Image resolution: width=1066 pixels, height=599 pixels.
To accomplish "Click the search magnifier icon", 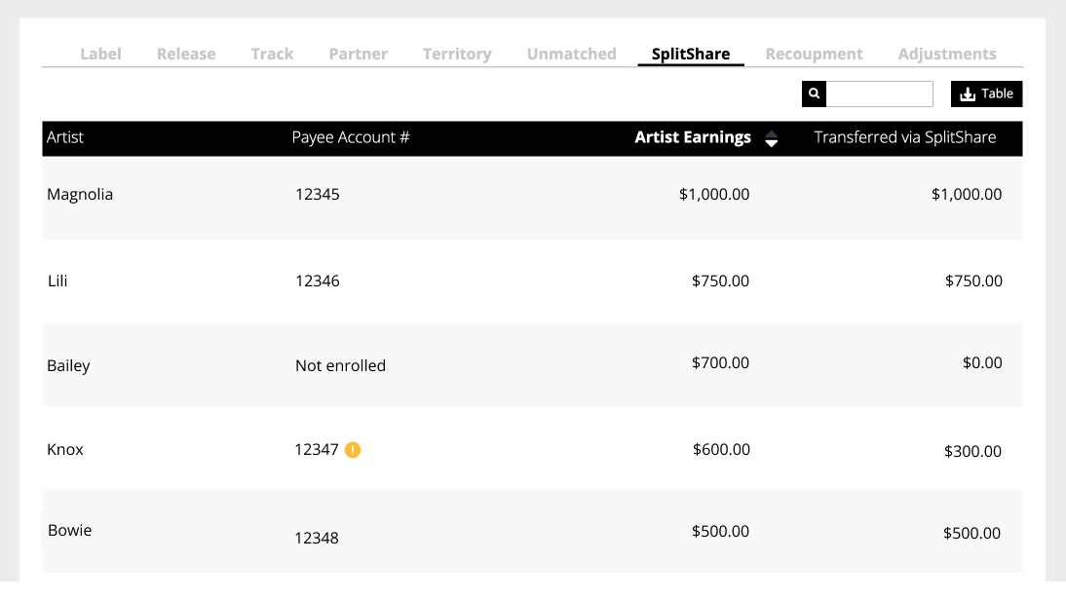I will pyautogui.click(x=814, y=94).
